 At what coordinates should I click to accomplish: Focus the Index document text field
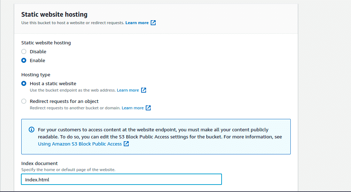(121, 179)
